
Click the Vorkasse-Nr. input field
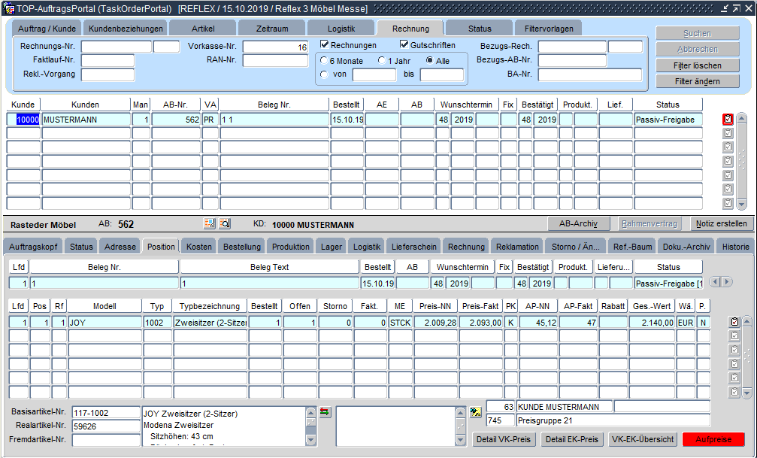pos(275,47)
